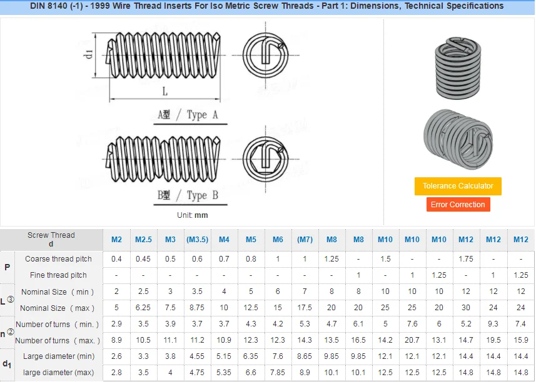
Task: Click the M6 column header
Action: tap(278, 240)
